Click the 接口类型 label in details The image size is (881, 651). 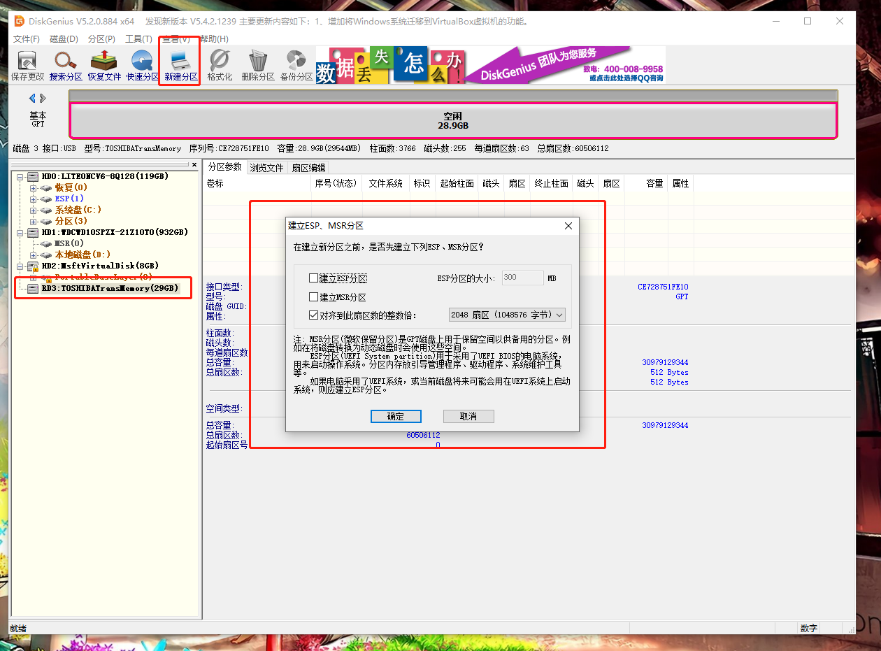[224, 287]
